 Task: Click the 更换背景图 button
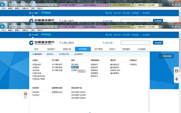pos(166,56)
